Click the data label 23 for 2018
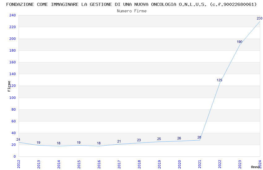The width and height of the screenshot is (263, 170). (139, 140)
